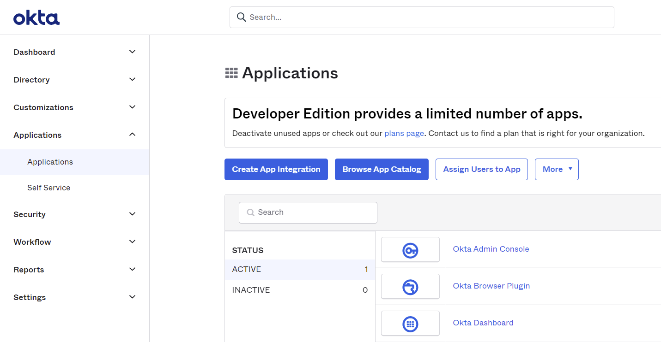
Task: Open the Okta Browser Plugin link
Action: [491, 286]
